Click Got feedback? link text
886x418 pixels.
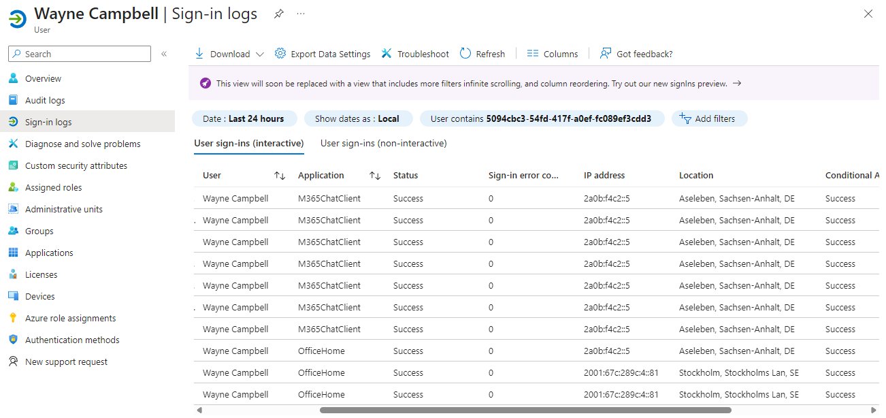tap(644, 54)
